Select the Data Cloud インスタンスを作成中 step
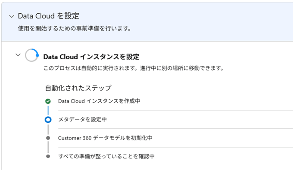 (99, 101)
